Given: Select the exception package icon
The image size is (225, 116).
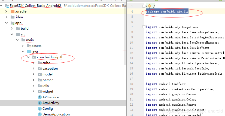Looking at the screenshot, I should (x=40, y=69).
